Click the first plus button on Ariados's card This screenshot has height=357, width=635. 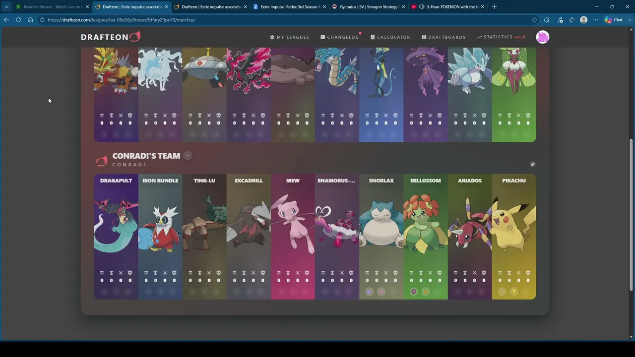click(x=458, y=292)
